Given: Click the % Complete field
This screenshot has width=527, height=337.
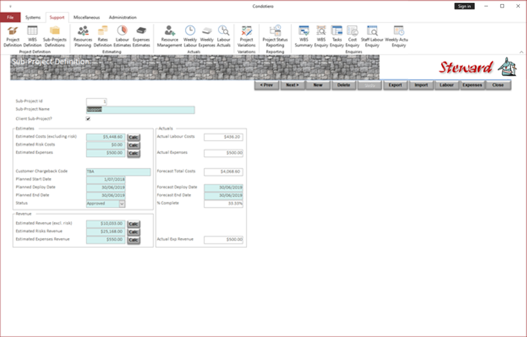Looking at the screenshot, I should 224,204.
